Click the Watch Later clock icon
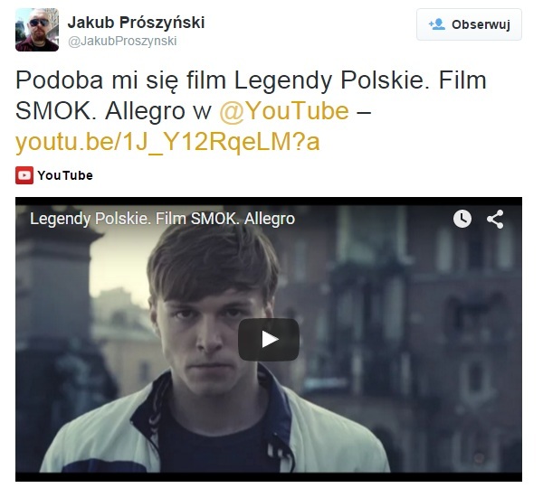543x488 pixels. [x=462, y=219]
